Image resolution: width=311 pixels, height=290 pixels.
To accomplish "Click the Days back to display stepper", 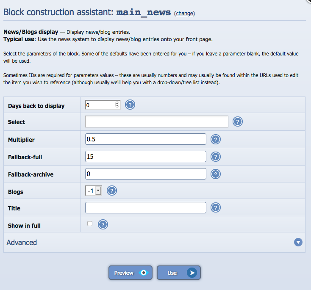I will (117, 105).
